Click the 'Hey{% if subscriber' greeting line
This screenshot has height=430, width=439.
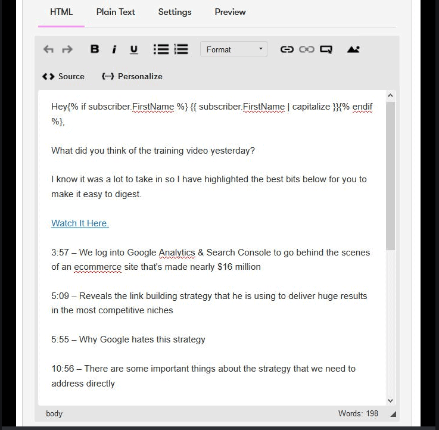(x=212, y=114)
